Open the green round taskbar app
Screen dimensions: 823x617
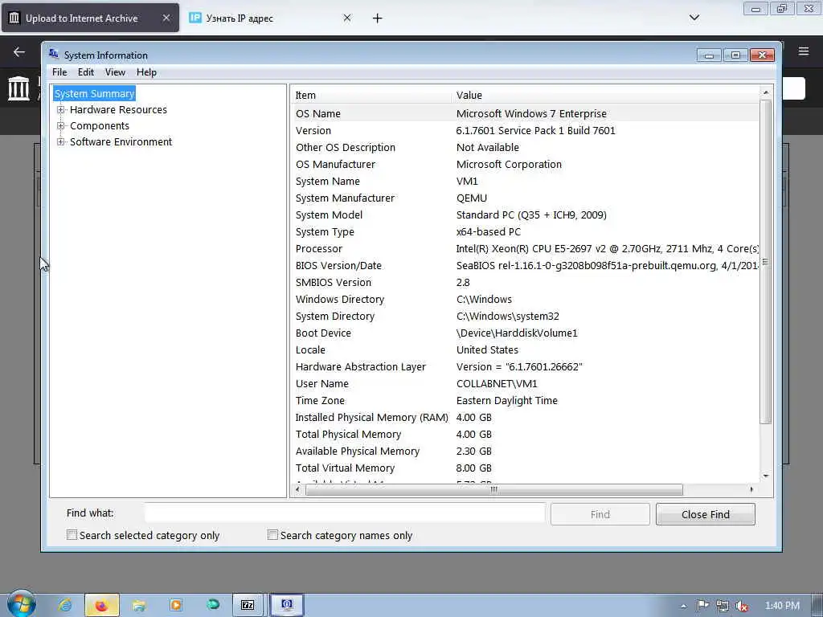[212, 604]
